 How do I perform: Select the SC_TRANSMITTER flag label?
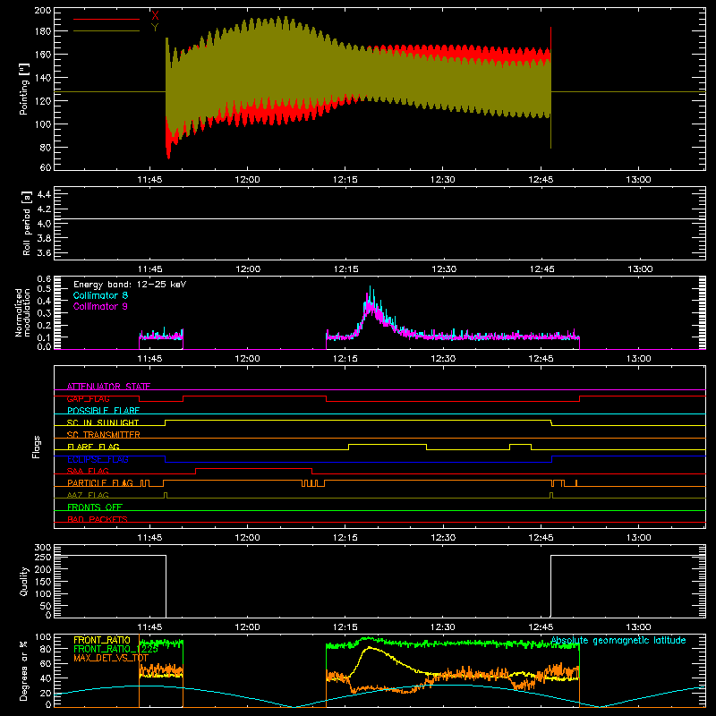(x=104, y=435)
